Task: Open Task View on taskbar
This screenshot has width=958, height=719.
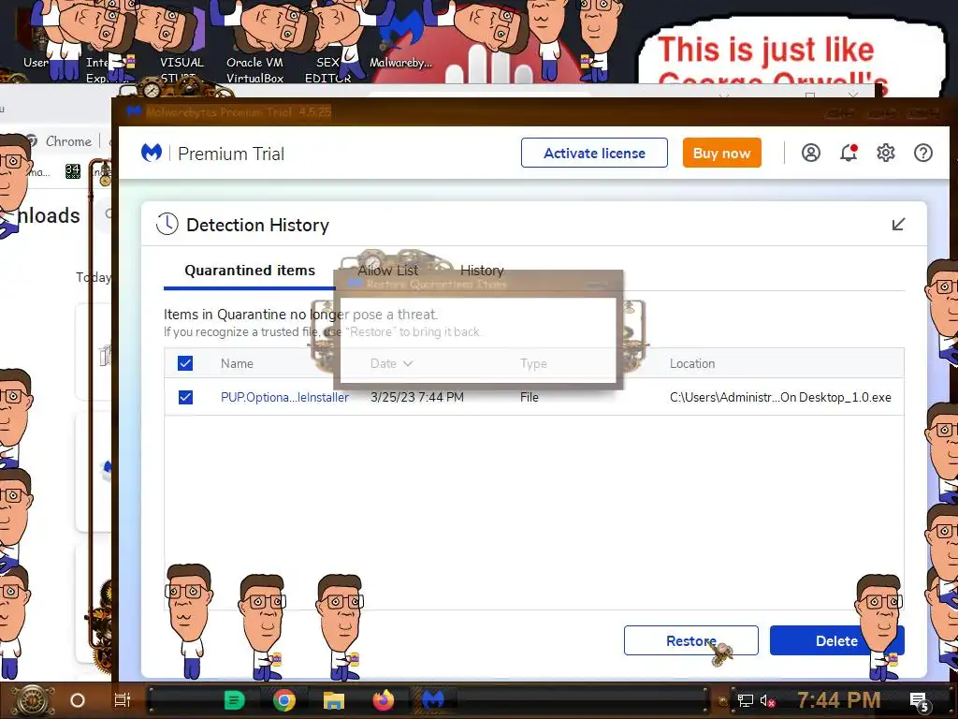Action: [x=123, y=700]
